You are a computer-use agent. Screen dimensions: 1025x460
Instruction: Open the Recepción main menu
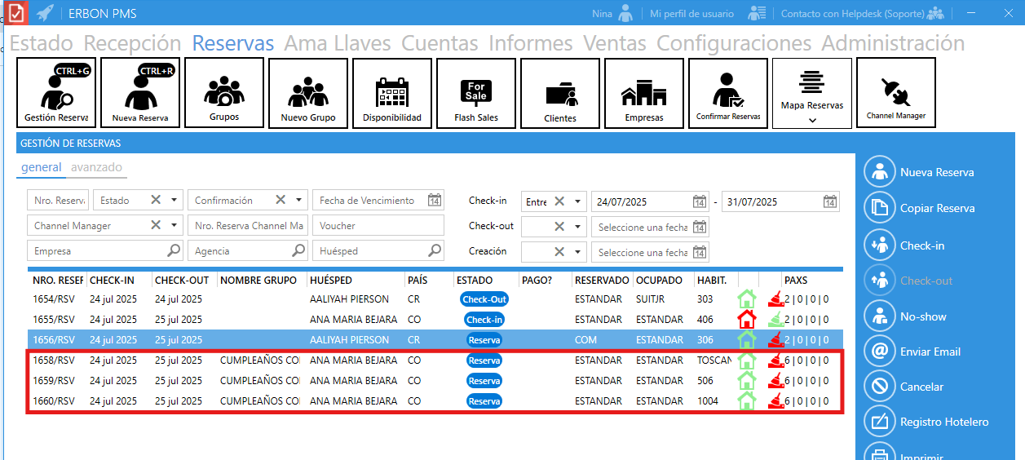click(132, 43)
